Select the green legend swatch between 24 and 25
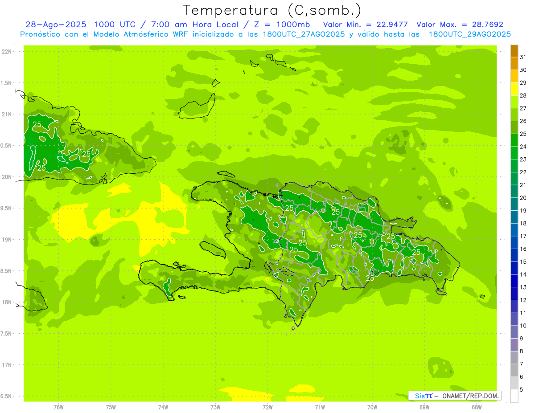Viewport: 535px width, 413px height. pos(514,140)
